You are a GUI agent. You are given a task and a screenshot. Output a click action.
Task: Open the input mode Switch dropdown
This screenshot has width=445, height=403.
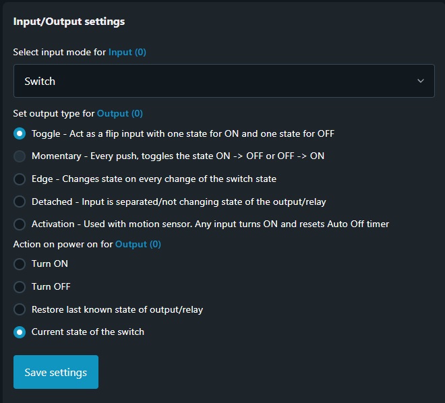(x=224, y=81)
